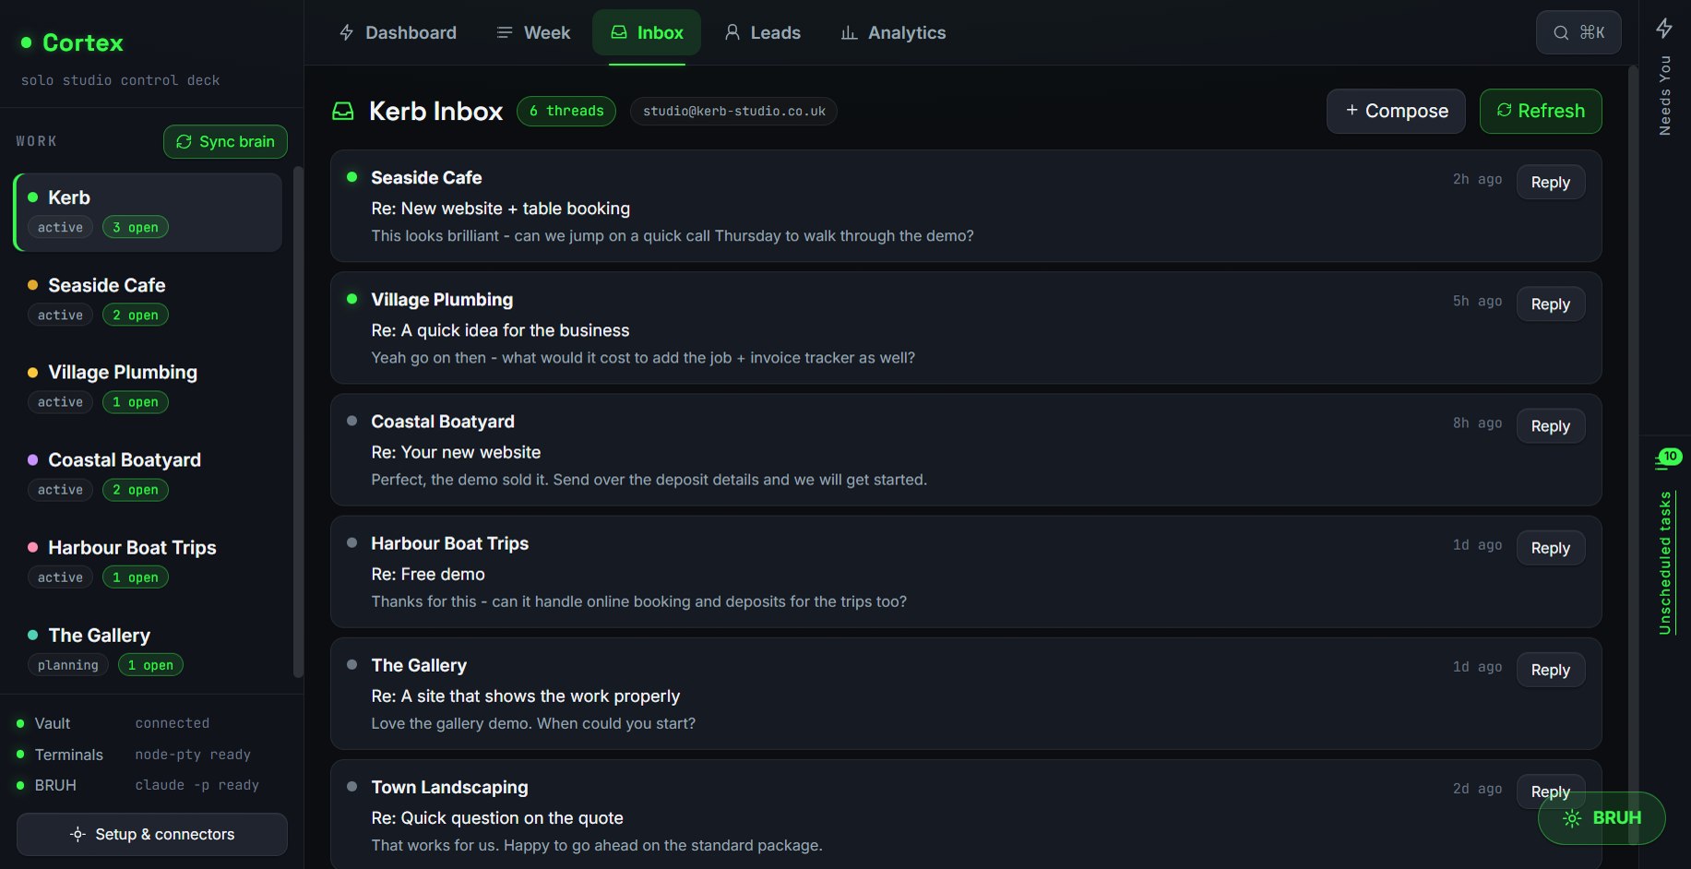Click the sync arrows icon in Sync brain

[x=184, y=141]
